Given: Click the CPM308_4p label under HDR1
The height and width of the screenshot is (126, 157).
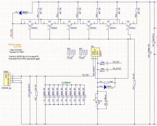Looking at the screenshot, I should (6, 88).
